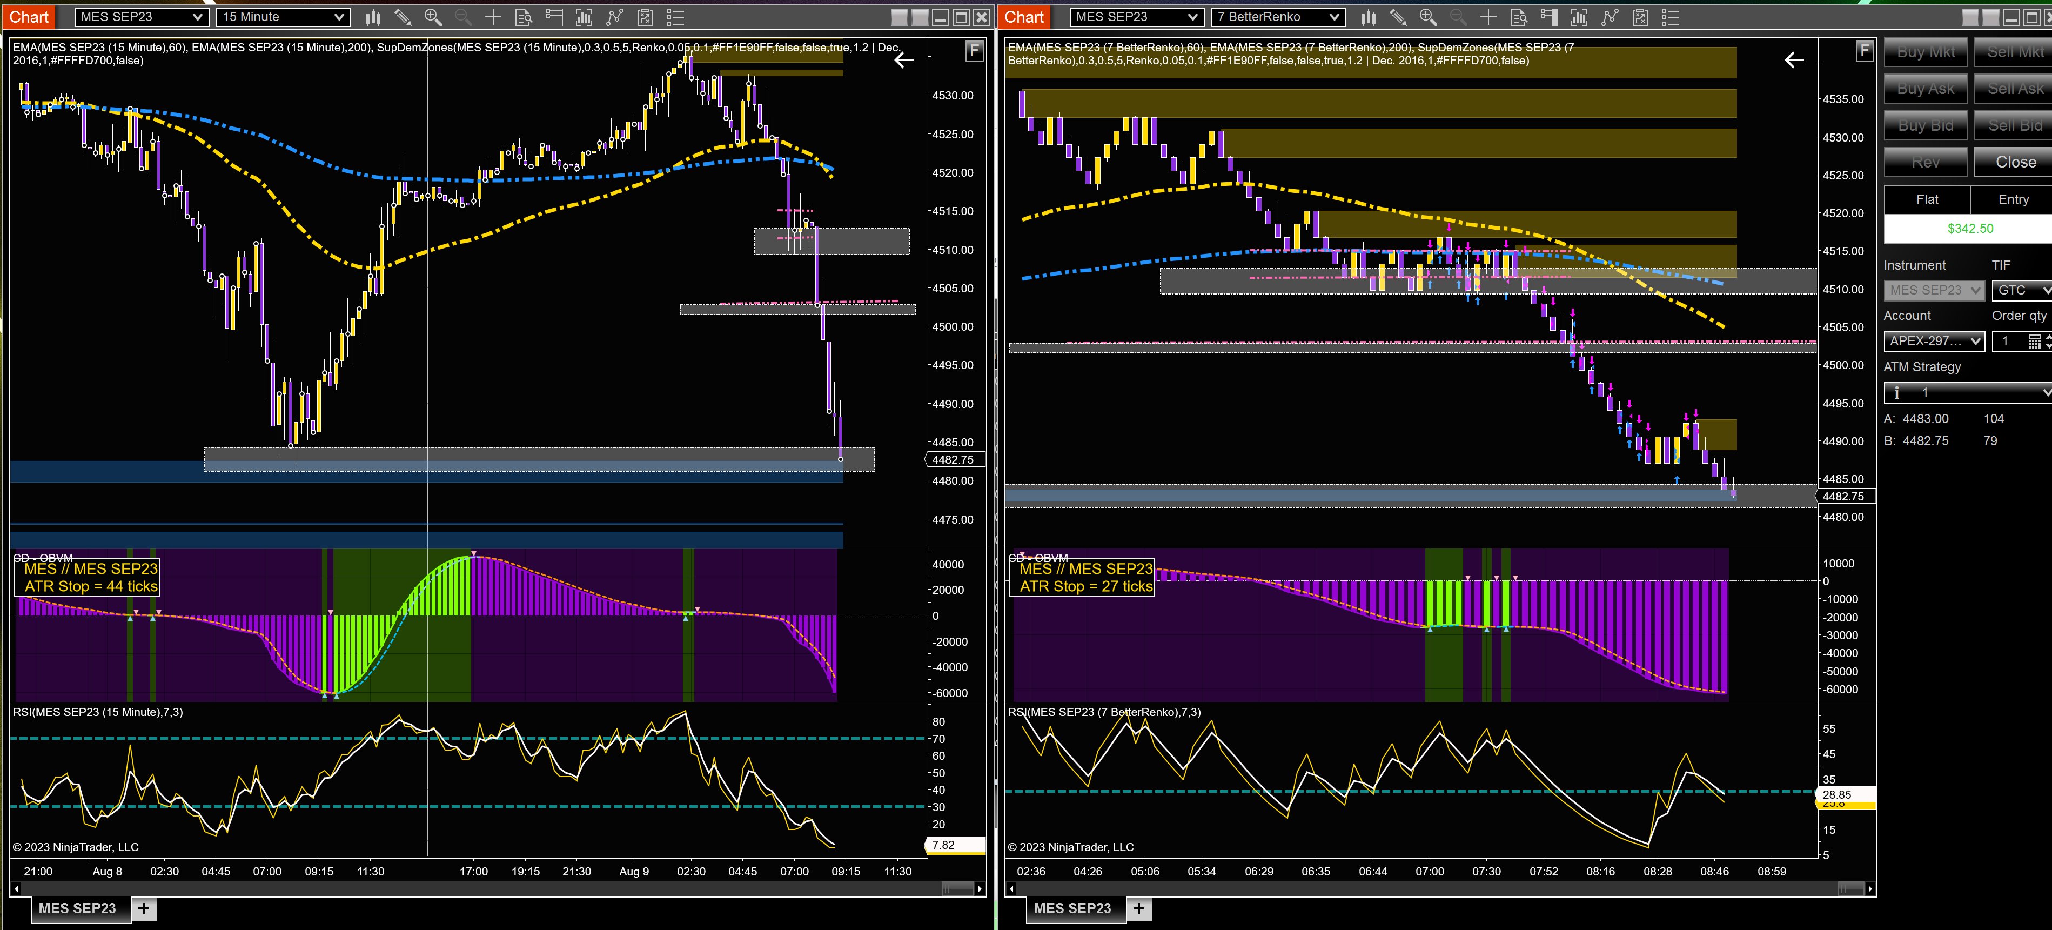Click right scroll arrow under 15 Minute chart
The height and width of the screenshot is (930, 2052).
980,888
